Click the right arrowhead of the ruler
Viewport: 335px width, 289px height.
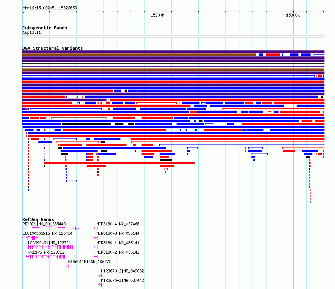[x=323, y=12]
